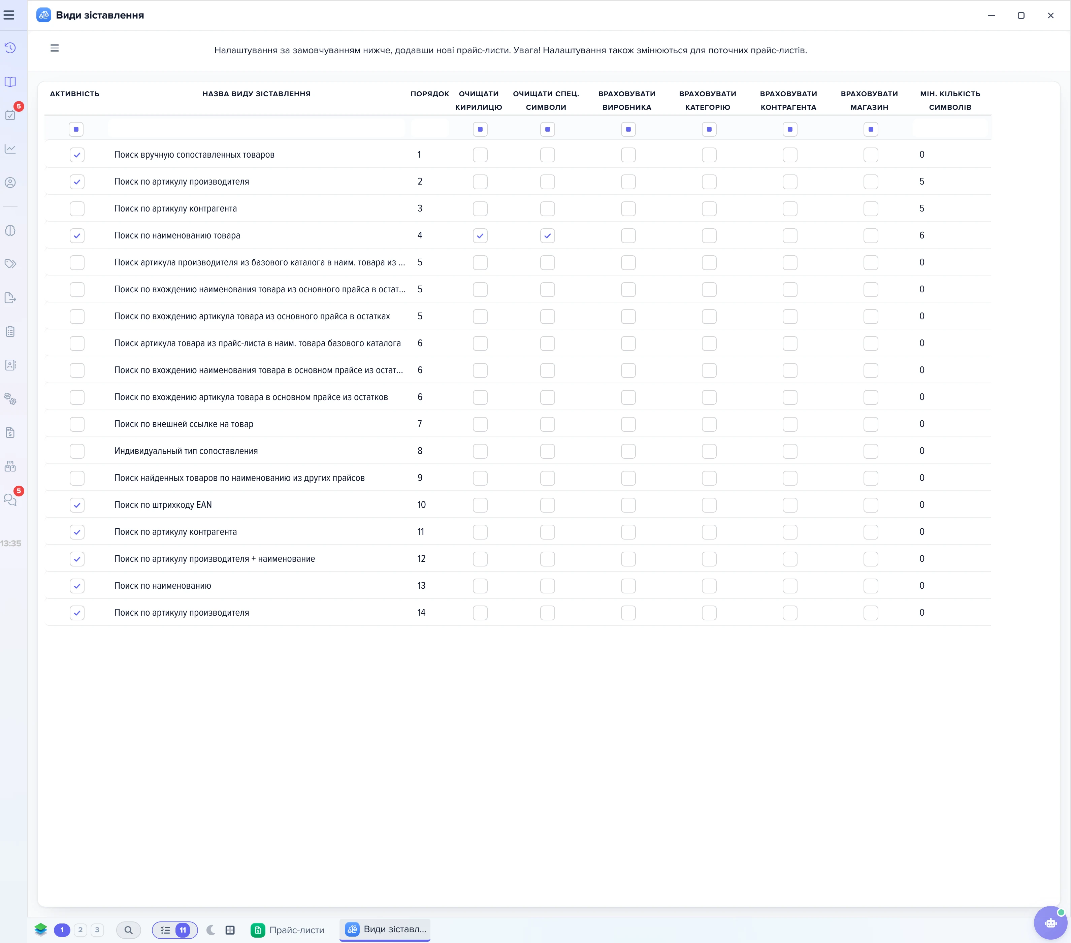Open the book icon in sidebar
The image size is (1071, 943).
[10, 82]
